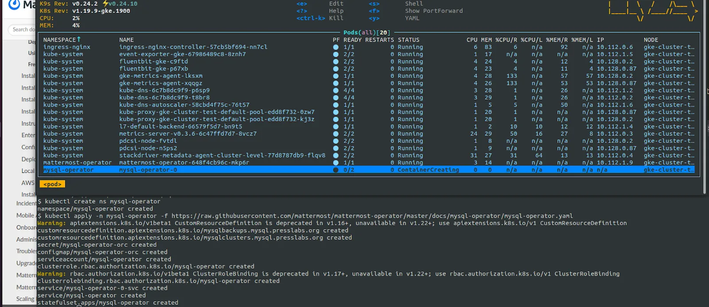Image resolution: width=709 pixels, height=307 pixels.
Task: Click the YAML shortcut hint
Action: pos(412,18)
